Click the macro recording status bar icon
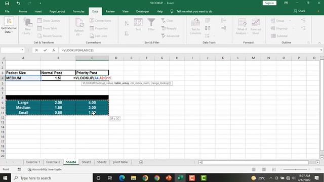The height and width of the screenshot is (182, 324). (19, 169)
